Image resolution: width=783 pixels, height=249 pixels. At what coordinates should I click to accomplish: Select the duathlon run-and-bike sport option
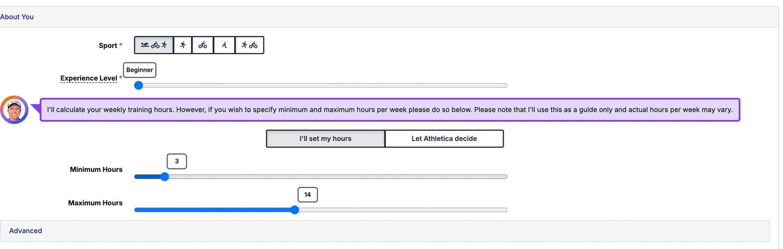click(249, 45)
